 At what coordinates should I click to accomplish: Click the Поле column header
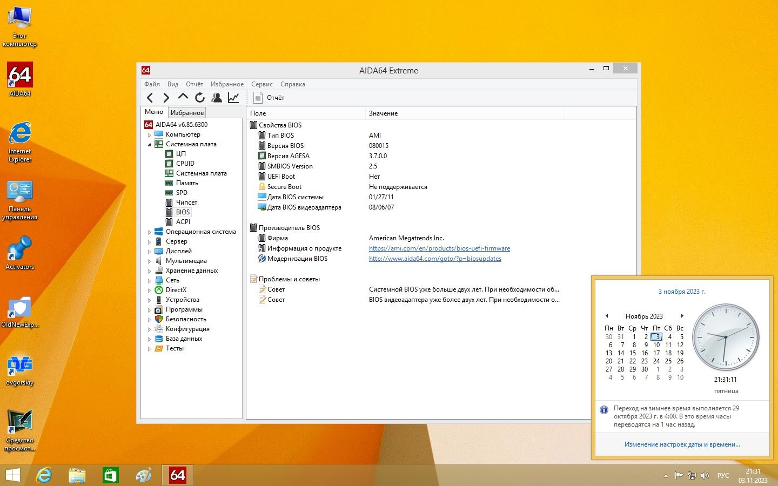pyautogui.click(x=306, y=113)
